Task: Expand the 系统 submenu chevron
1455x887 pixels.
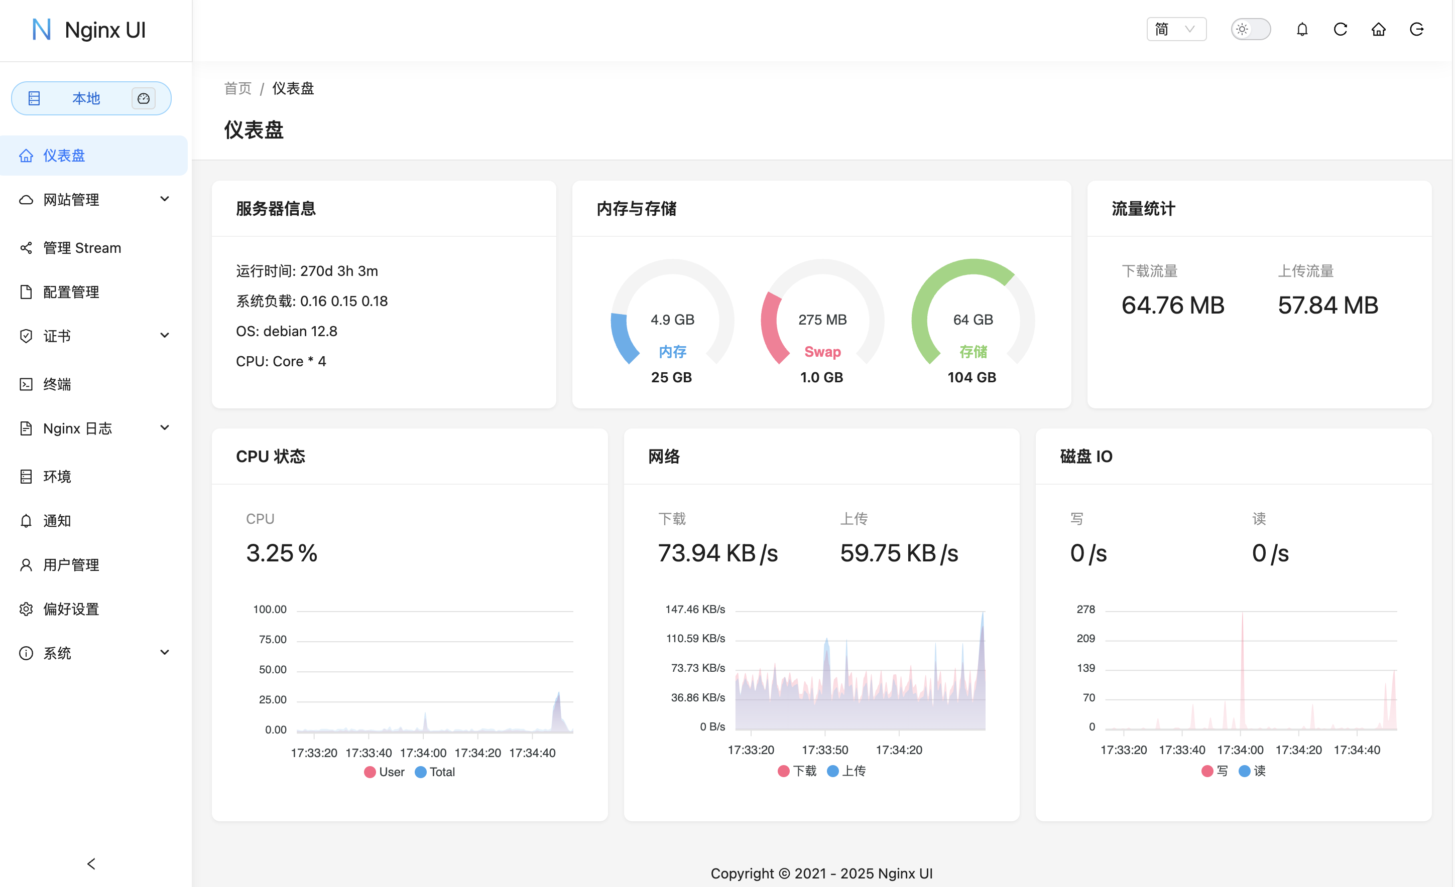Action: pos(165,653)
